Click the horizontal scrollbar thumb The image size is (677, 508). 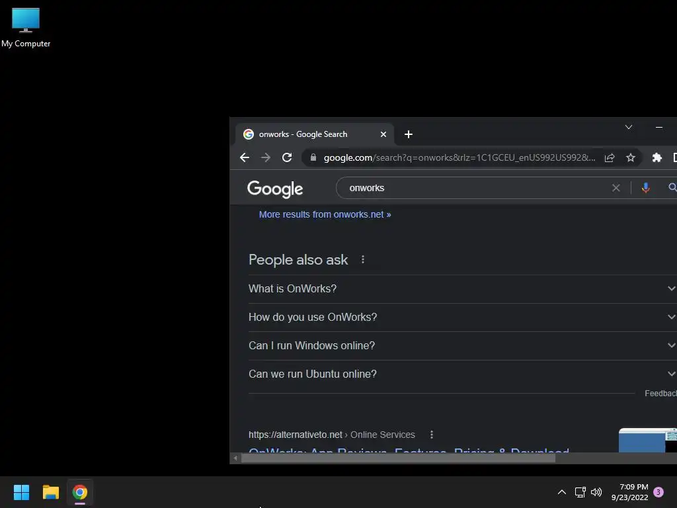tap(398, 458)
